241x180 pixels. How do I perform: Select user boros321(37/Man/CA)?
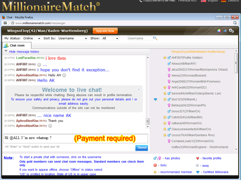point(186,111)
